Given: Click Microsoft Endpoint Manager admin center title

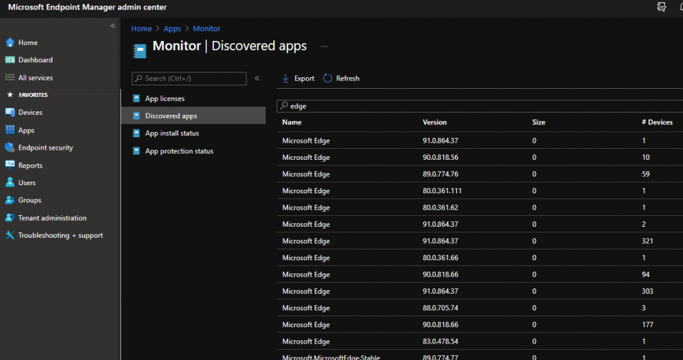Looking at the screenshot, I should (x=87, y=8).
